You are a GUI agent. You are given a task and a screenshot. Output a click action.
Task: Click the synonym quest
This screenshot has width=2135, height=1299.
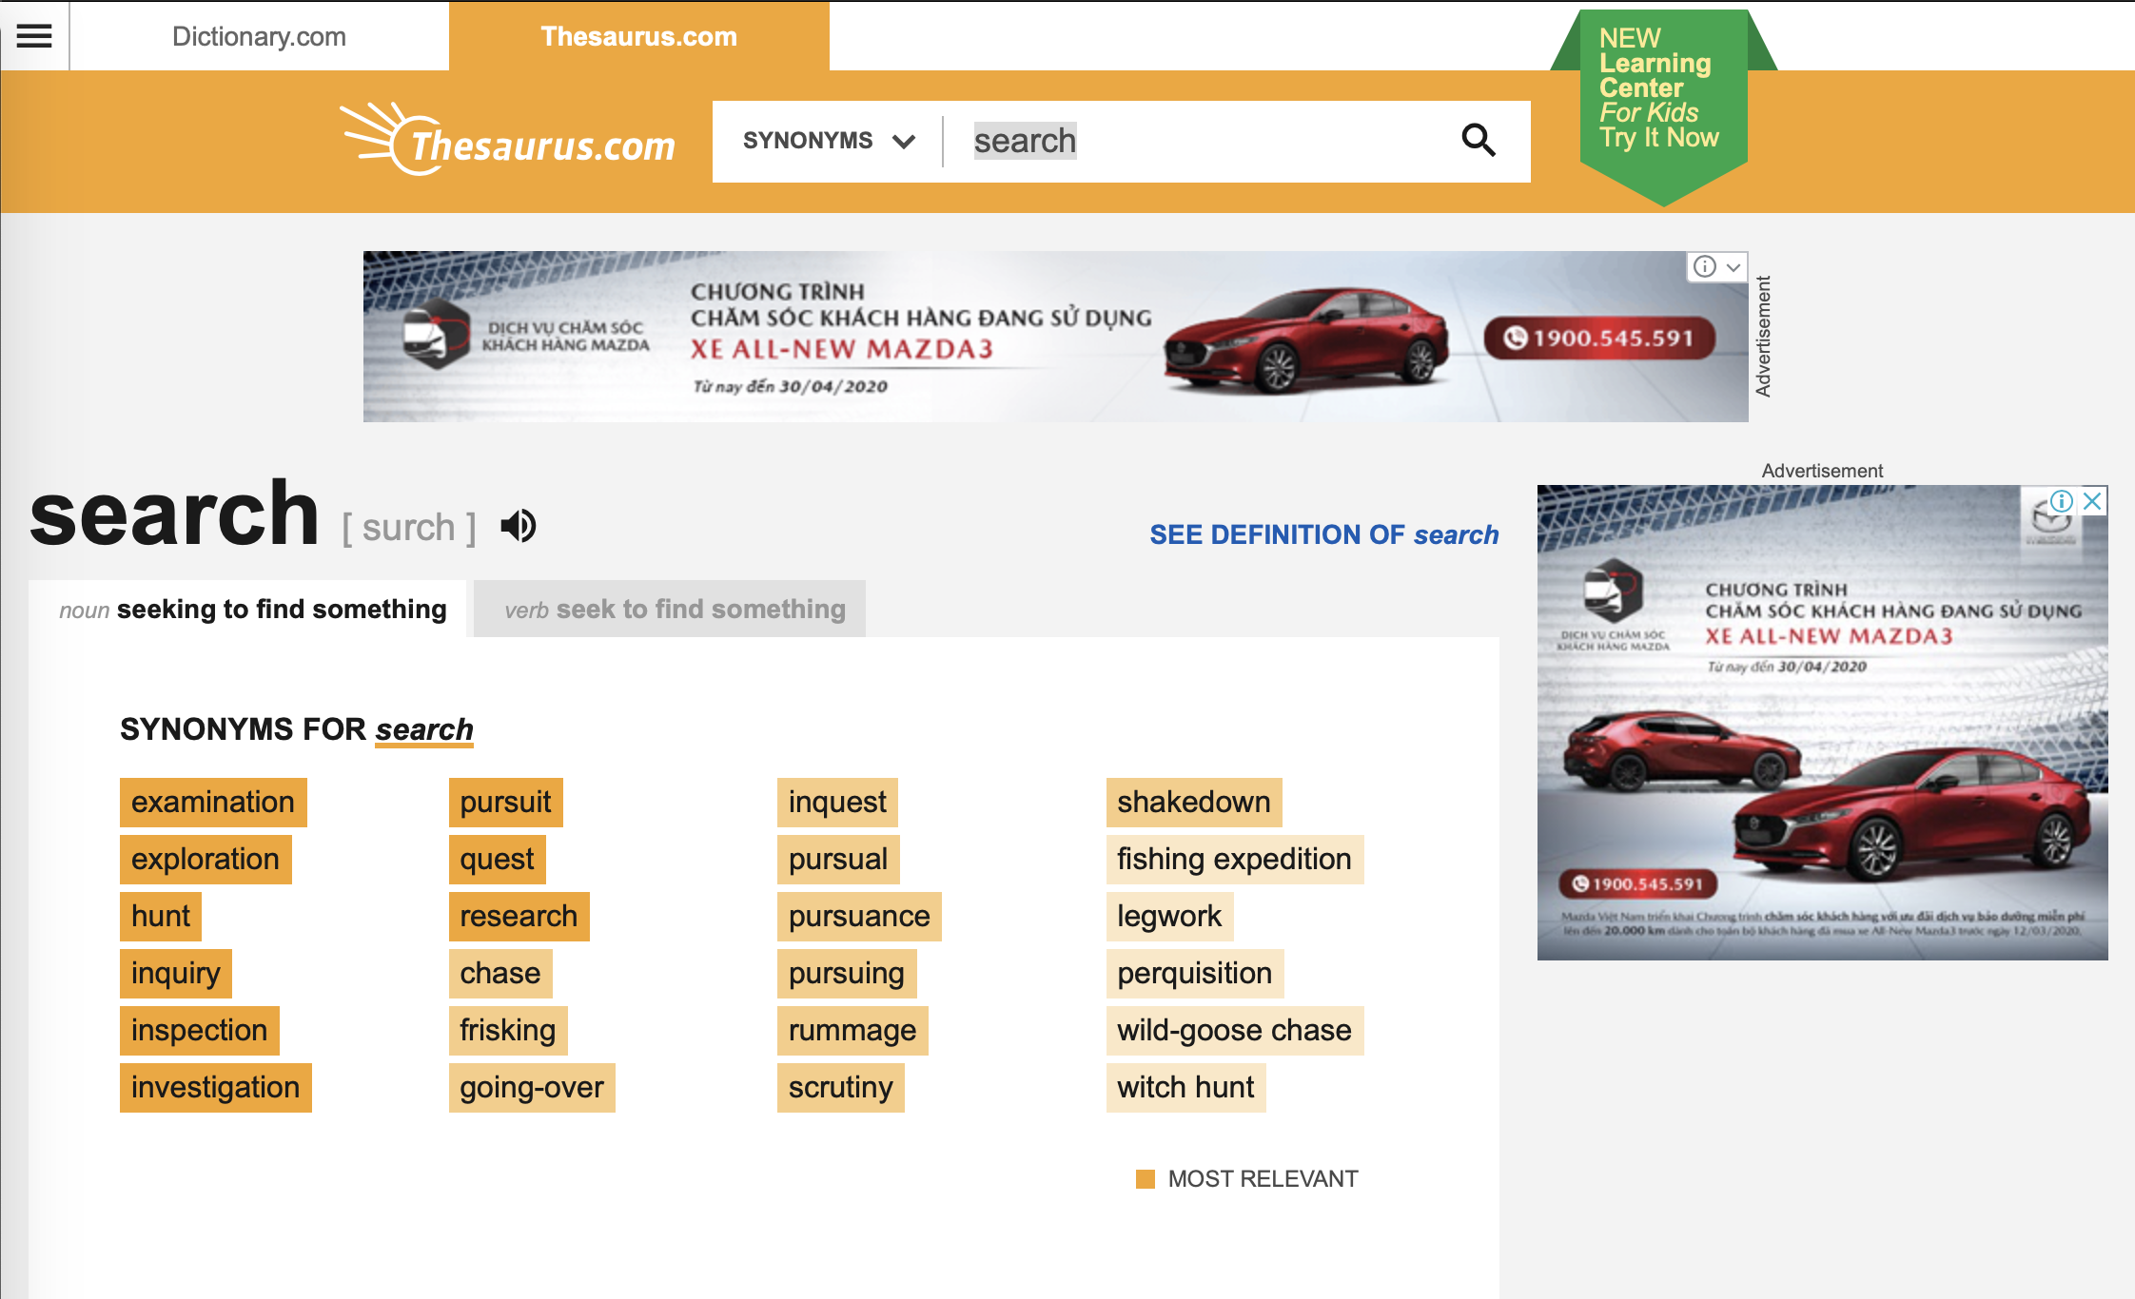tap(498, 860)
